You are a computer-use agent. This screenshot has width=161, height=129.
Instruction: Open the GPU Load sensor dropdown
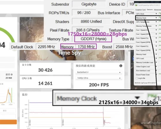click(x=156, y=58)
